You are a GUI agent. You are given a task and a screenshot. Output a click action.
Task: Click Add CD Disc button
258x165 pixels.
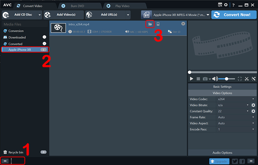click(x=20, y=15)
